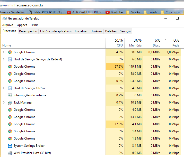Go to the Detalhes tab
The width and height of the screenshot is (184, 157).
[111, 31]
